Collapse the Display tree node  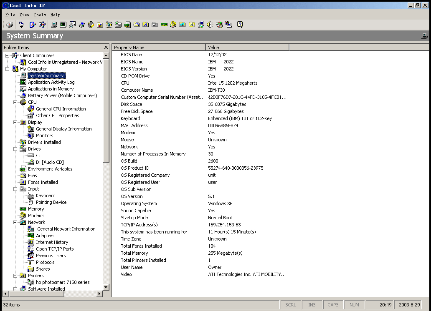(15, 122)
